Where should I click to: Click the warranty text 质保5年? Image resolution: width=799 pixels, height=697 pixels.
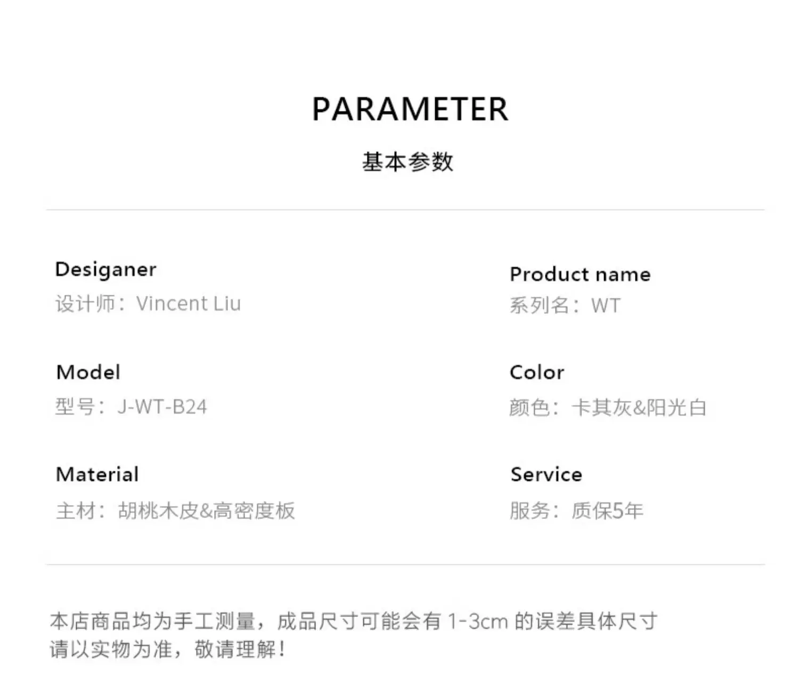pyautogui.click(x=607, y=510)
